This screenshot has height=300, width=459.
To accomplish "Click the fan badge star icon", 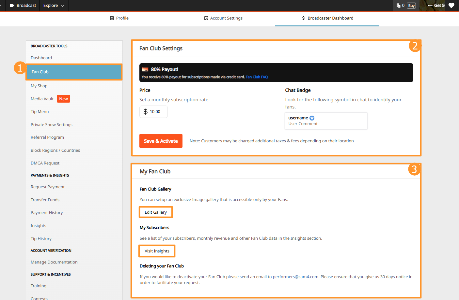I will click(x=312, y=118).
